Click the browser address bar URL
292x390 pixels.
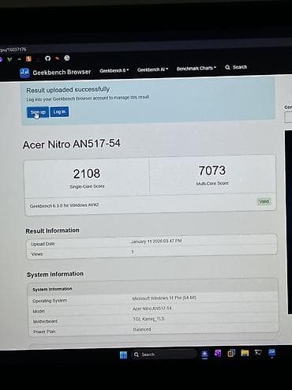point(13,50)
